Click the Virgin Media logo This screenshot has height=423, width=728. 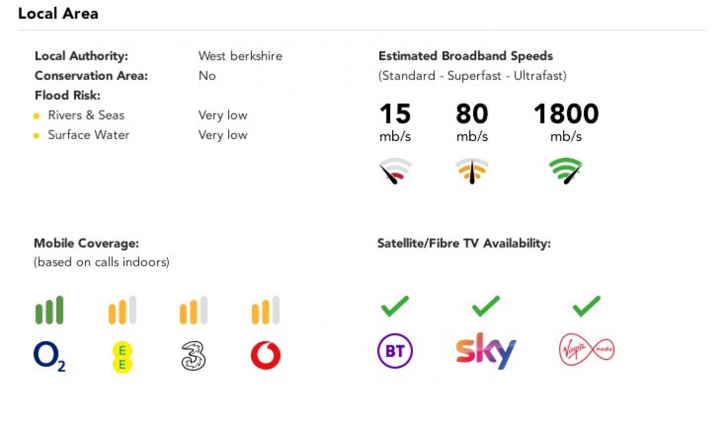(x=587, y=349)
